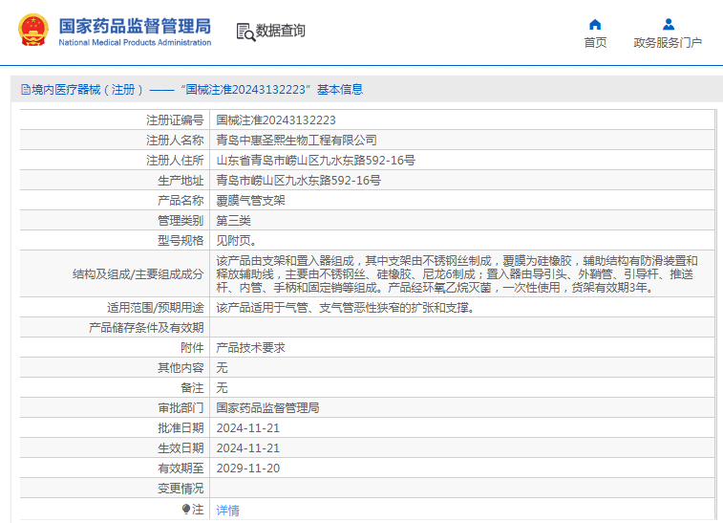
Task: Click the 变更情况 row label
Action: point(181,489)
